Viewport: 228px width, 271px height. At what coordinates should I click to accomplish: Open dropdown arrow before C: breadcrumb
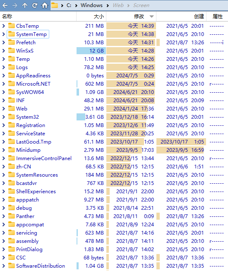pyautogui.click(x=62, y=5)
